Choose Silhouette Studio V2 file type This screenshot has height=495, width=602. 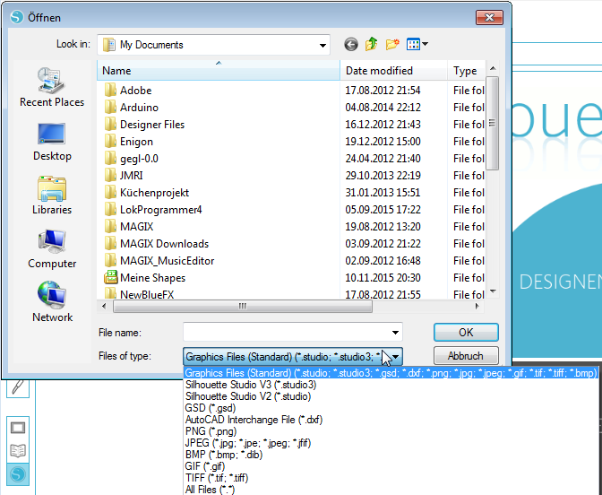(248, 396)
